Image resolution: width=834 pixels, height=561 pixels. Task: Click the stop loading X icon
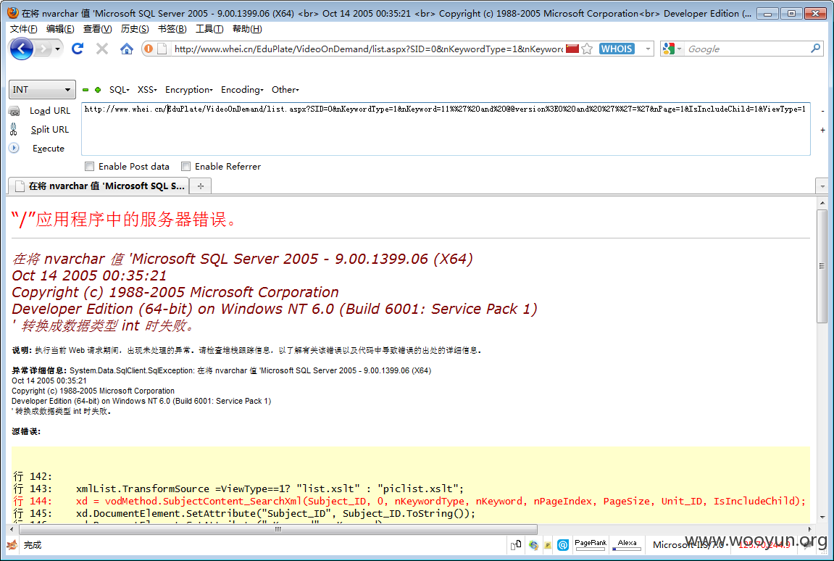pyautogui.click(x=102, y=49)
